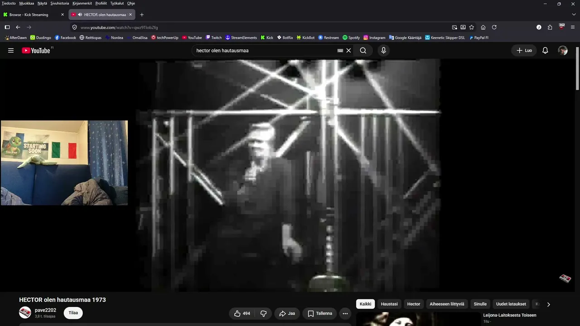Go forward in browser history
The height and width of the screenshot is (326, 580).
click(x=29, y=27)
